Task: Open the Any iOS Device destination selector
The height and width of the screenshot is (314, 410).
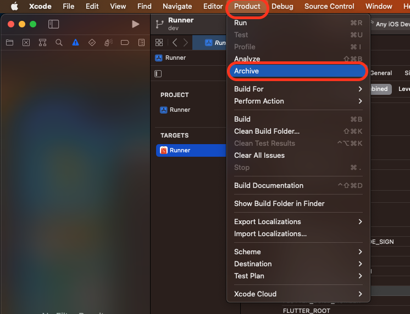Action: pyautogui.click(x=390, y=24)
